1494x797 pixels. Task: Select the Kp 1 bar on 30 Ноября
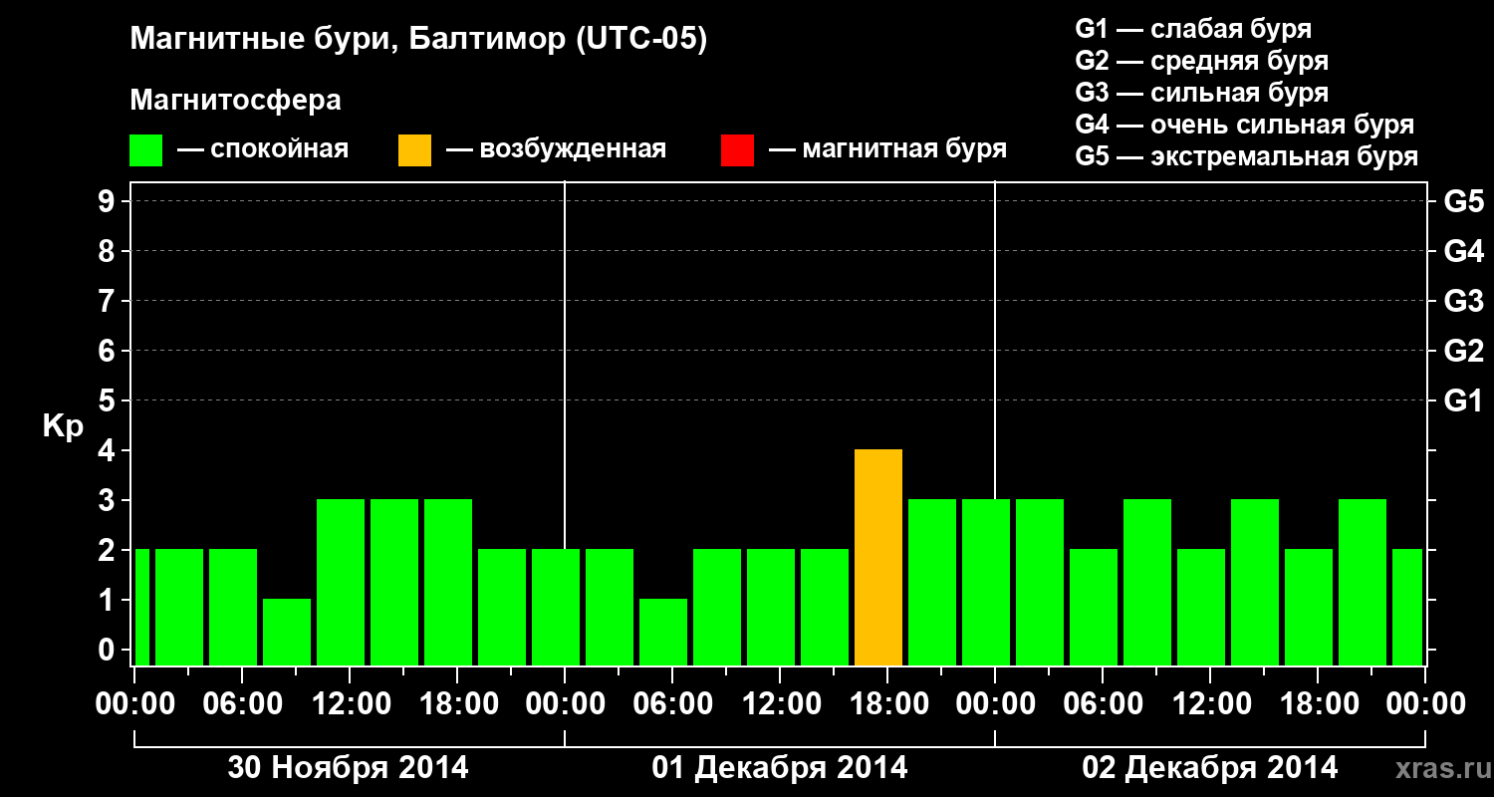pos(287,633)
